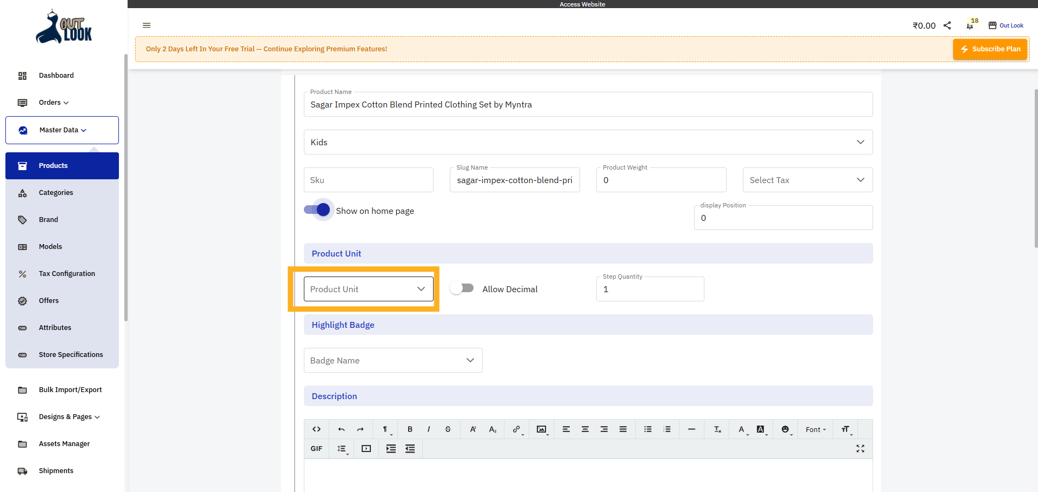1038x492 pixels.
Task: Enable the Allow Decimal toggle
Action: point(462,289)
